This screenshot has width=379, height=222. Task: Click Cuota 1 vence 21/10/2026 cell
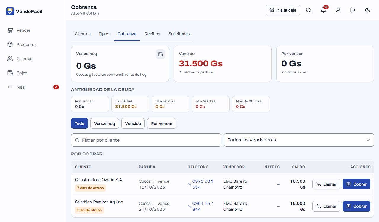pos(154,206)
